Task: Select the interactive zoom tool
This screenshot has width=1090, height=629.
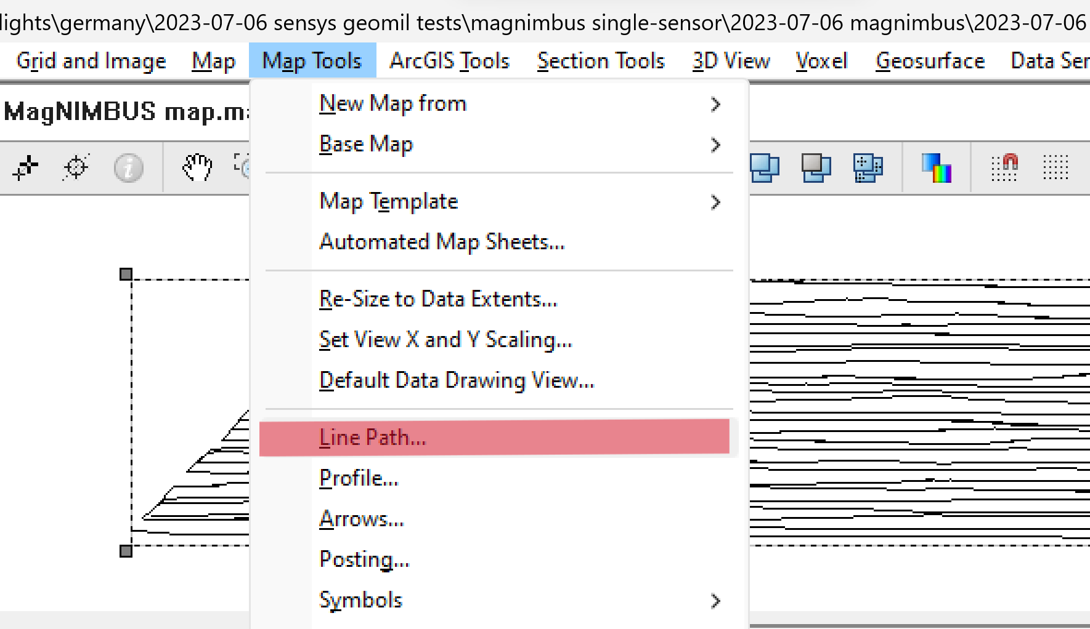Action: coord(245,167)
